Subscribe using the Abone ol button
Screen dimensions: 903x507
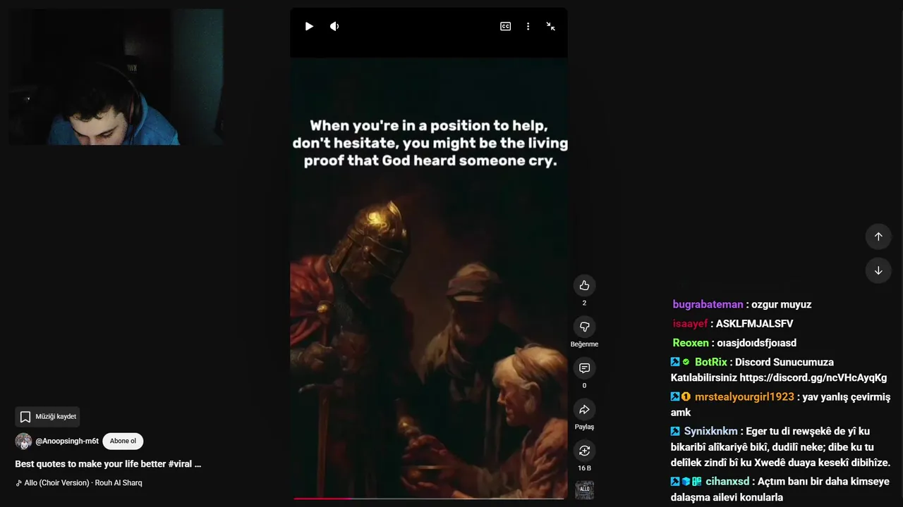pyautogui.click(x=123, y=441)
